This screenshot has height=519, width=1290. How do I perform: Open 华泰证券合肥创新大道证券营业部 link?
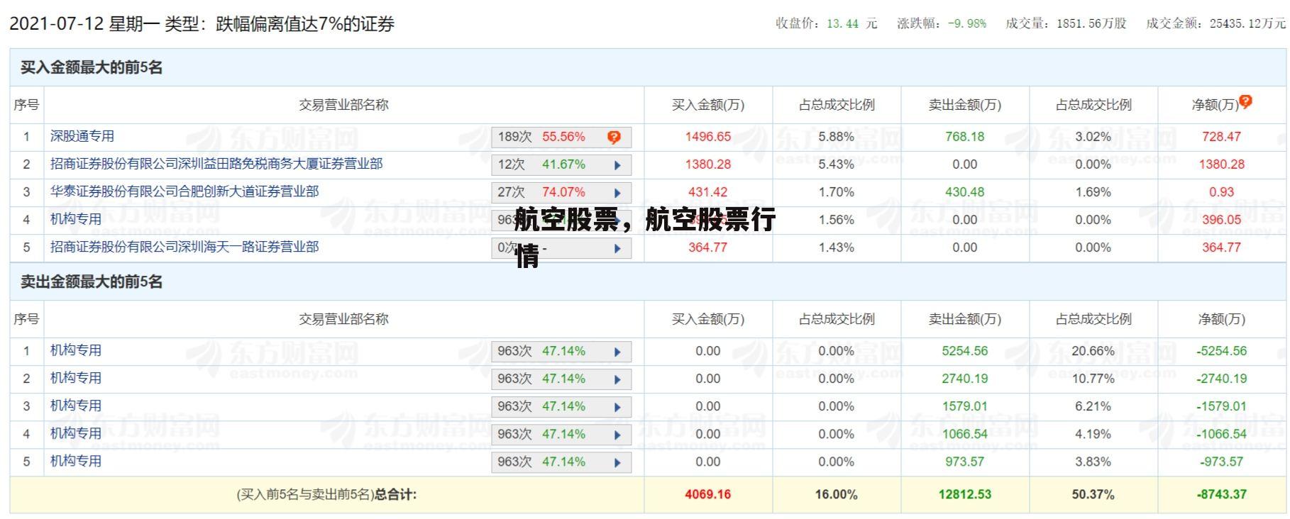(184, 191)
